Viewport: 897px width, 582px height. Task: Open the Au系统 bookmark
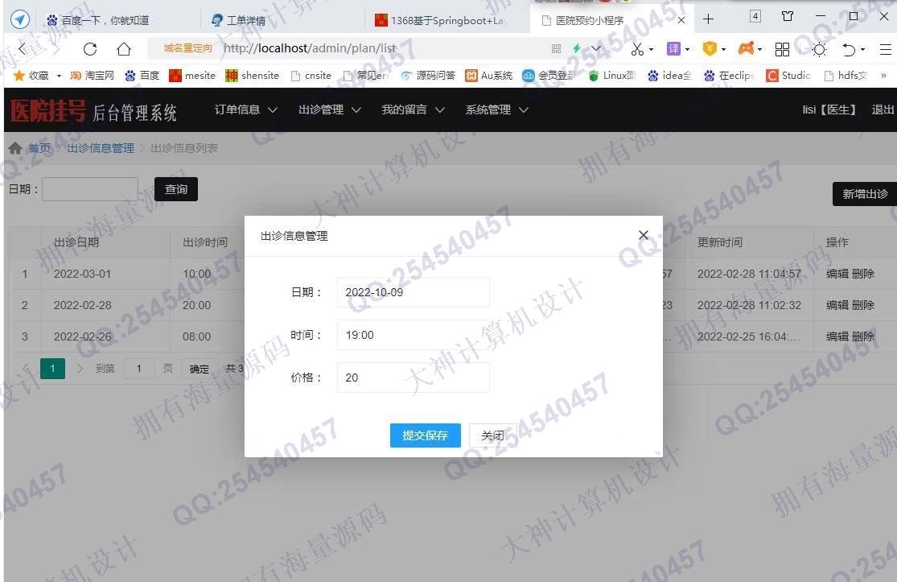point(488,75)
